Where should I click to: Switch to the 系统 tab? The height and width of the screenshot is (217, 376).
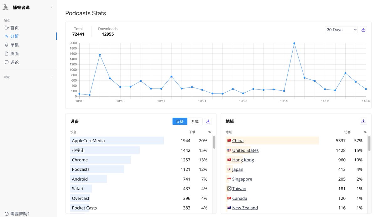pyautogui.click(x=195, y=122)
